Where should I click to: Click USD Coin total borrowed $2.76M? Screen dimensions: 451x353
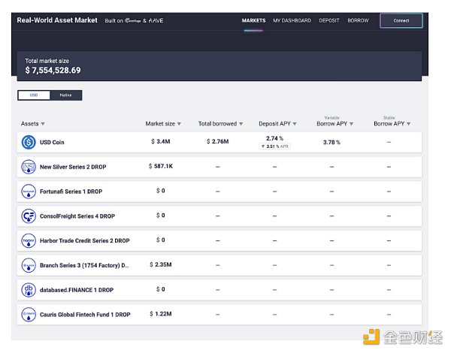(218, 141)
